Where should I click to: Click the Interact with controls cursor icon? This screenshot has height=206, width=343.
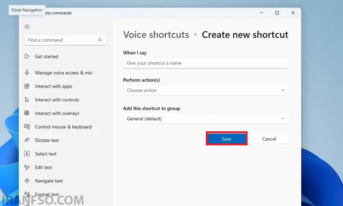[x=27, y=100]
